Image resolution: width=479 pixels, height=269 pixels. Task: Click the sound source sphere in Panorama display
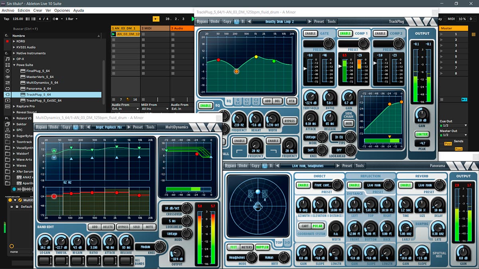(258, 192)
